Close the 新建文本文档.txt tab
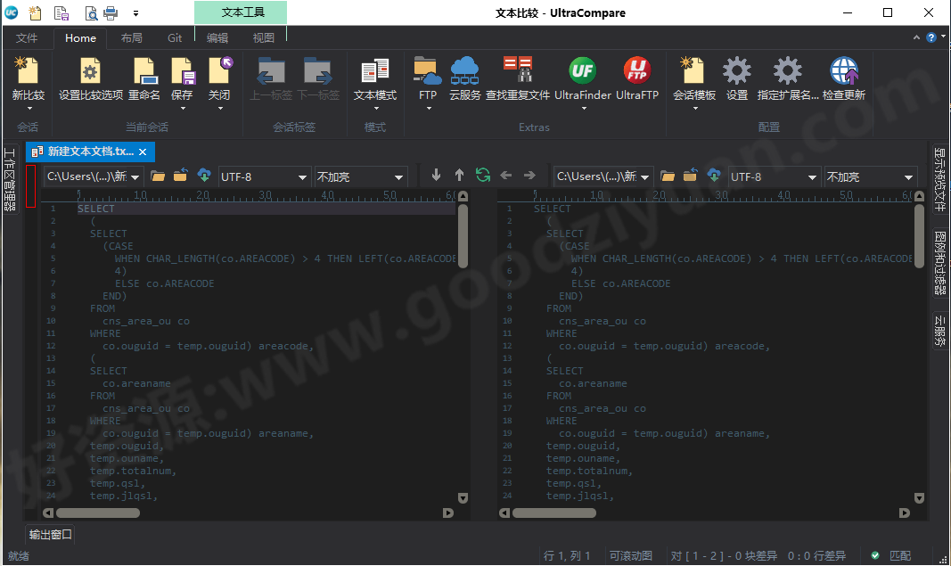The height and width of the screenshot is (566, 951). [142, 152]
